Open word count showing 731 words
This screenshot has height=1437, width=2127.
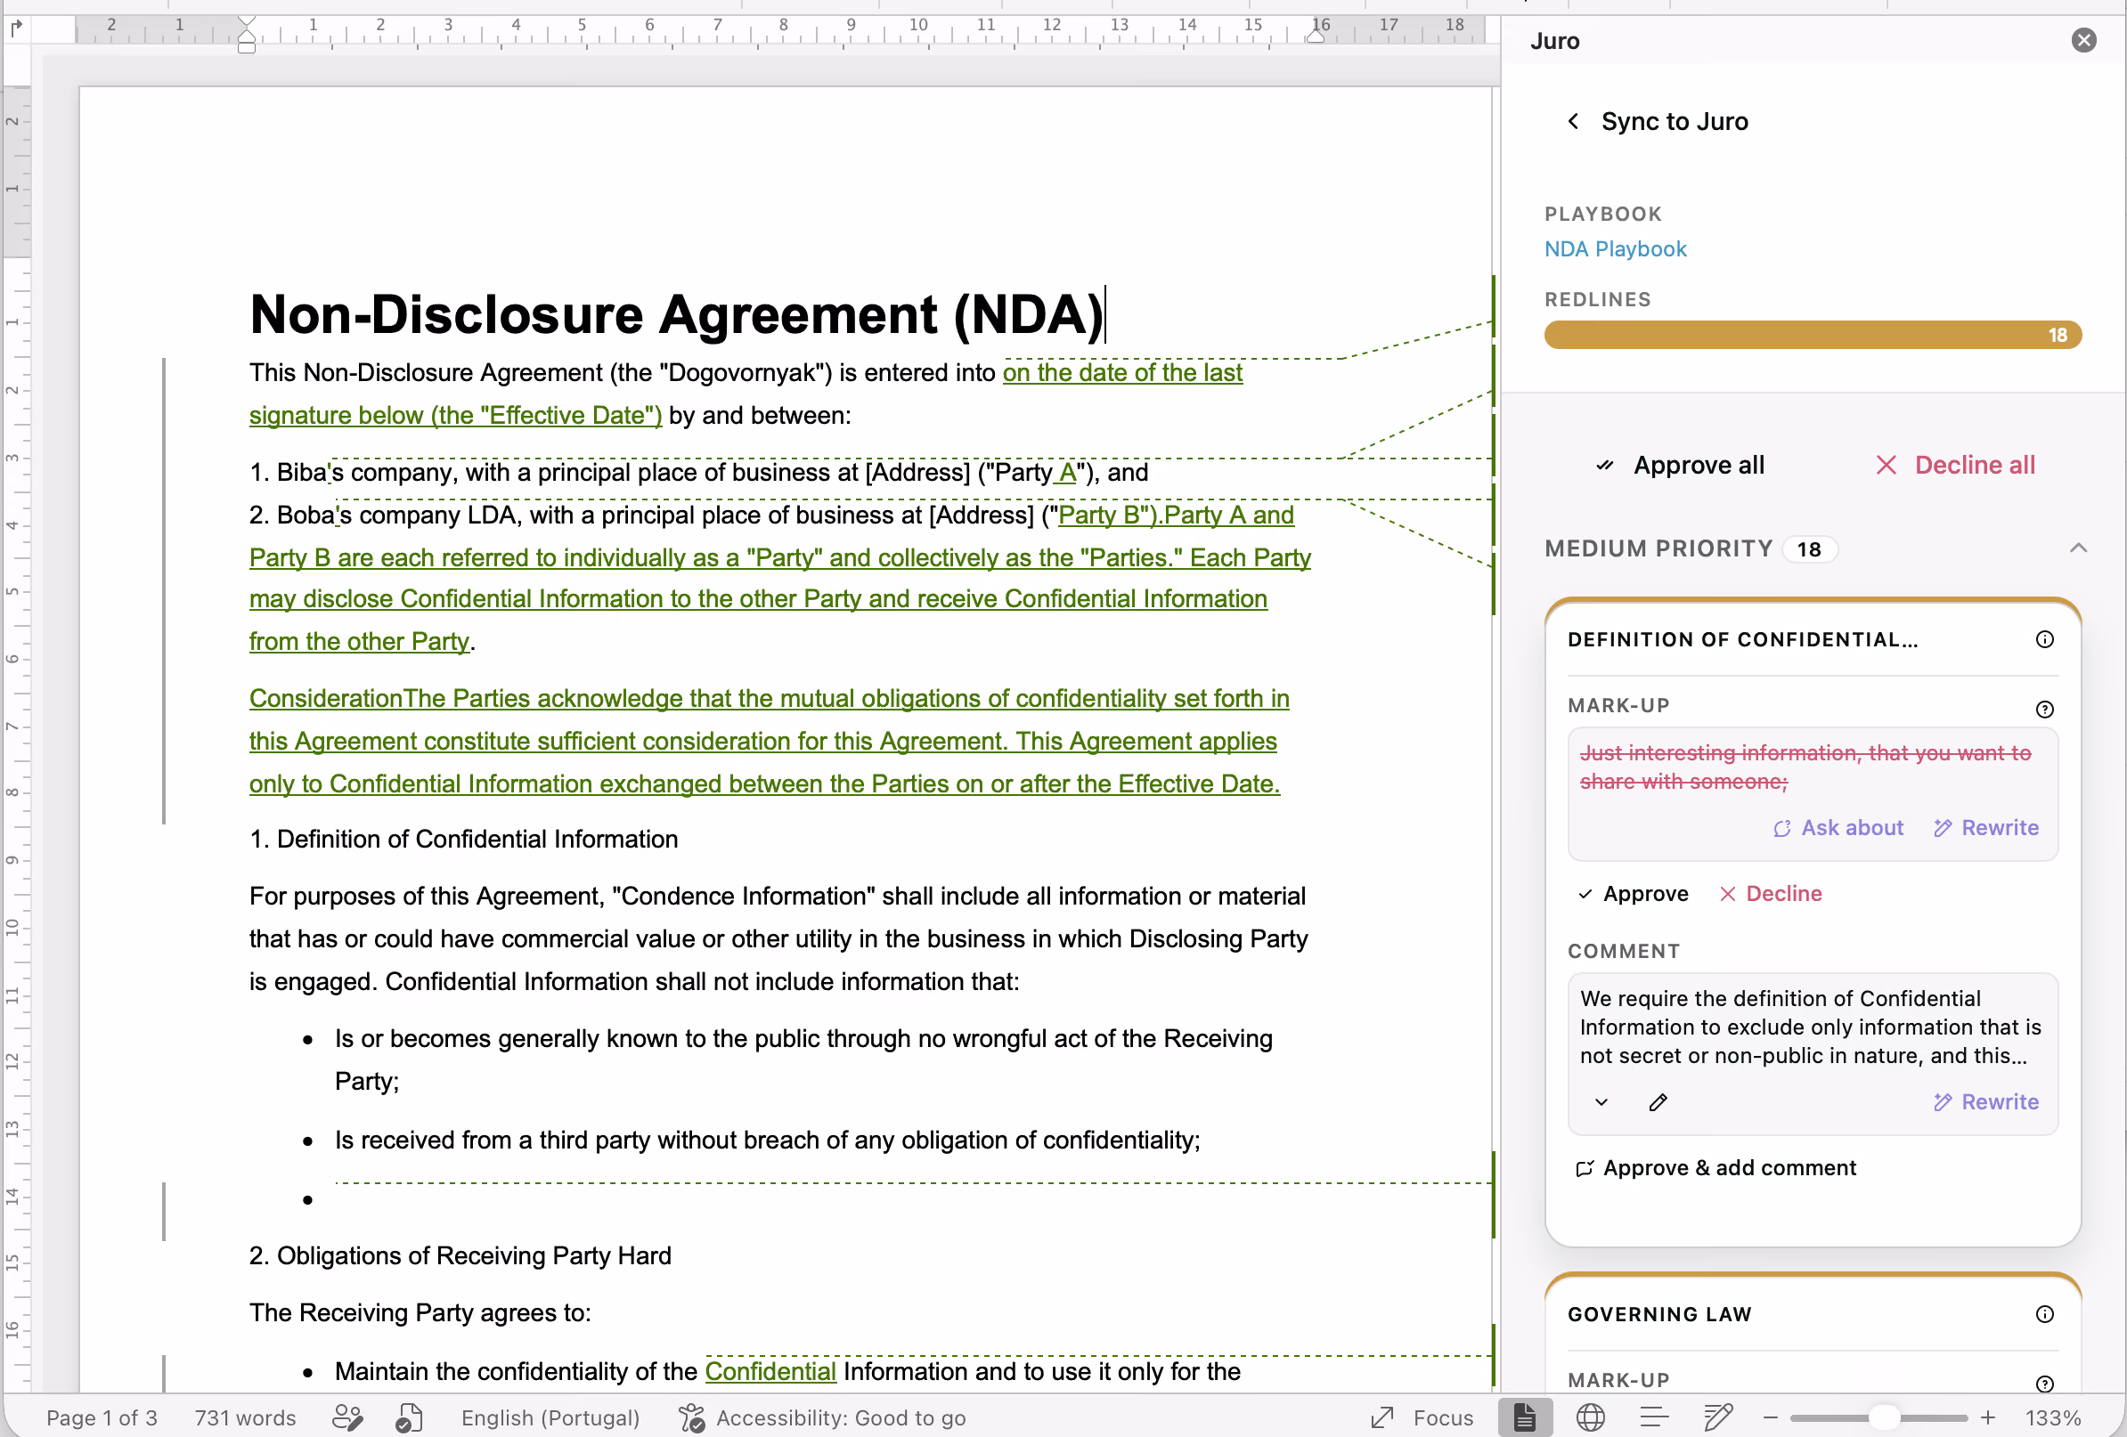coord(245,1417)
